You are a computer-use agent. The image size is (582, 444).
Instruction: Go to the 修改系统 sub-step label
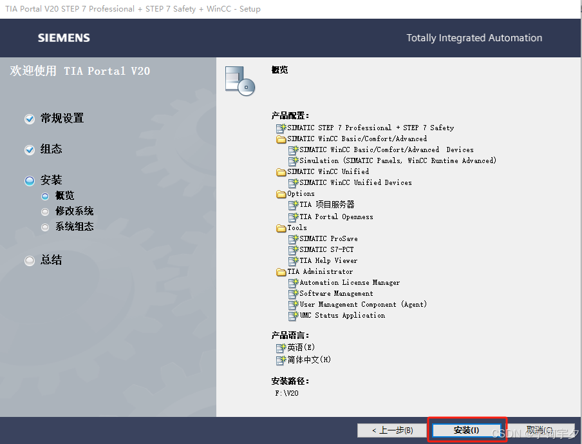(74, 211)
